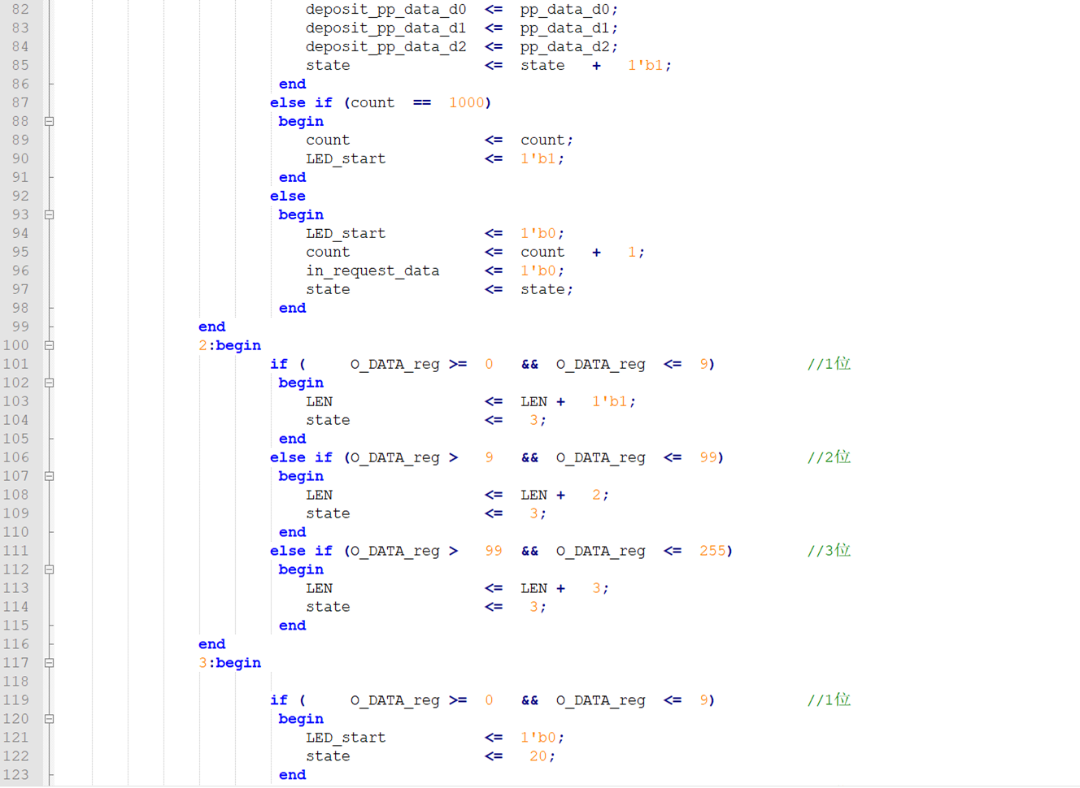Click the //1位 comment on line 101
The width and height of the screenshot is (1080, 788).
click(828, 364)
